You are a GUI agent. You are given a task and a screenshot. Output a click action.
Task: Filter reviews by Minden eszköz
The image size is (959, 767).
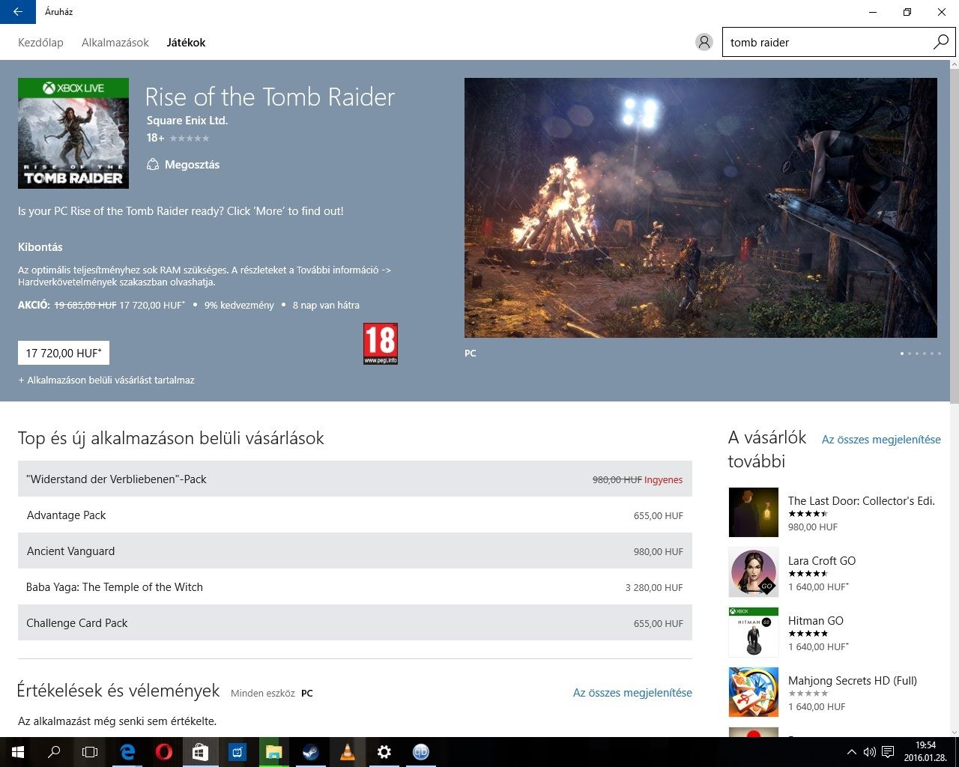(263, 694)
